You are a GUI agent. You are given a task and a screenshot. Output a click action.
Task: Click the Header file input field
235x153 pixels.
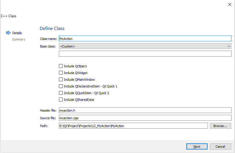click(145, 110)
